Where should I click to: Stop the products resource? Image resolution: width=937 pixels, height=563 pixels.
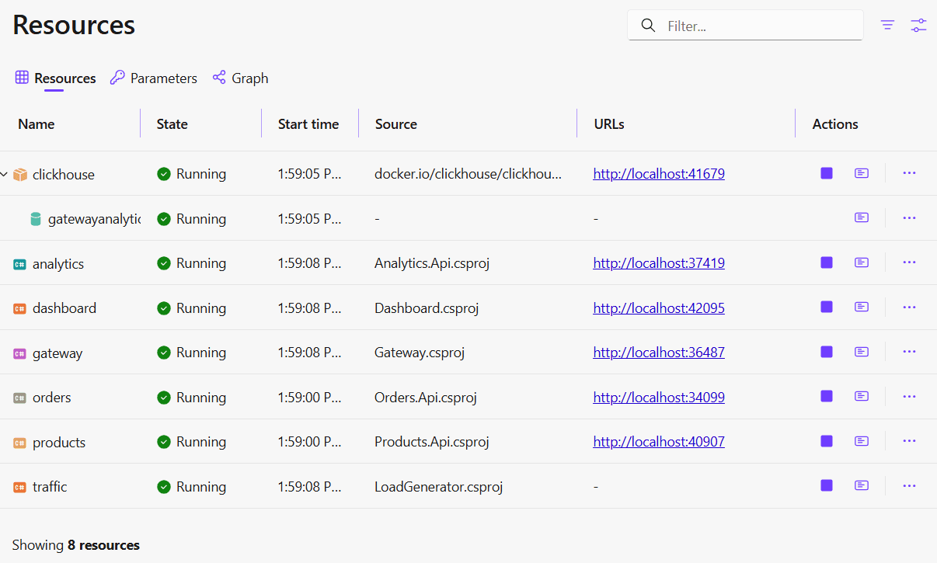tap(827, 441)
